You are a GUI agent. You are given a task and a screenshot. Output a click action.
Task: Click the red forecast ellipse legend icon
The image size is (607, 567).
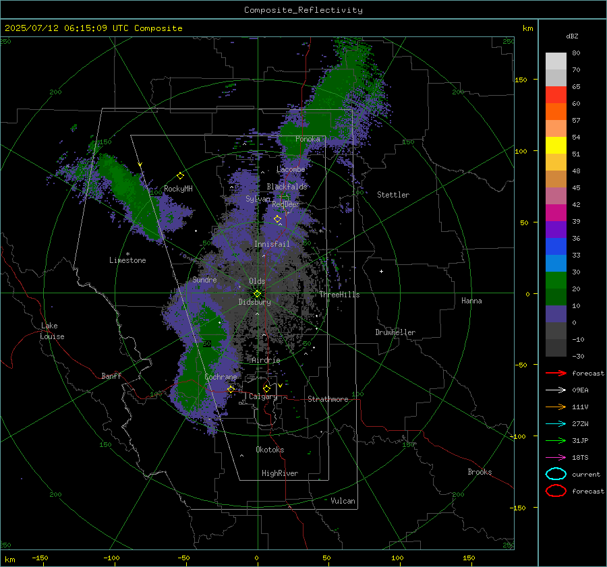pyautogui.click(x=556, y=491)
